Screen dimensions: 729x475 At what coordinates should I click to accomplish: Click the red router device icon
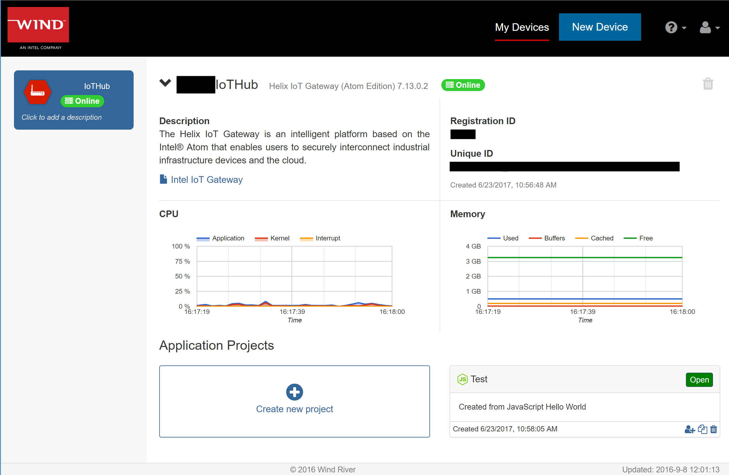(37, 92)
